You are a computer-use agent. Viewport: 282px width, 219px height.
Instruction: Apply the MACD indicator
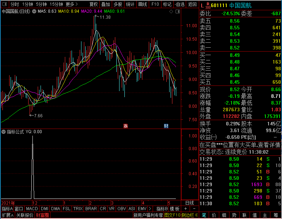32,209
